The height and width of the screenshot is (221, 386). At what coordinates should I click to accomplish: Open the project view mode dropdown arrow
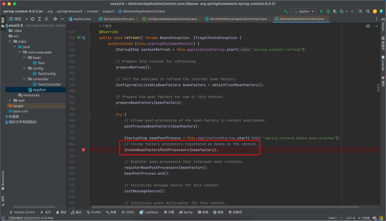27,19
